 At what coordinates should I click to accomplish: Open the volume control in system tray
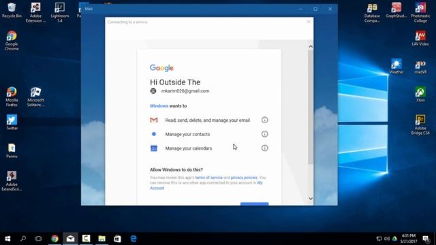click(x=387, y=239)
